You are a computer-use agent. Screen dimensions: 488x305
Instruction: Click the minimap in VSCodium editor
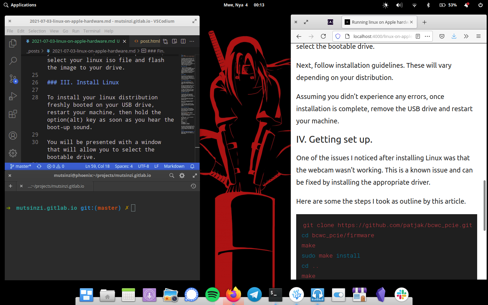(x=188, y=95)
